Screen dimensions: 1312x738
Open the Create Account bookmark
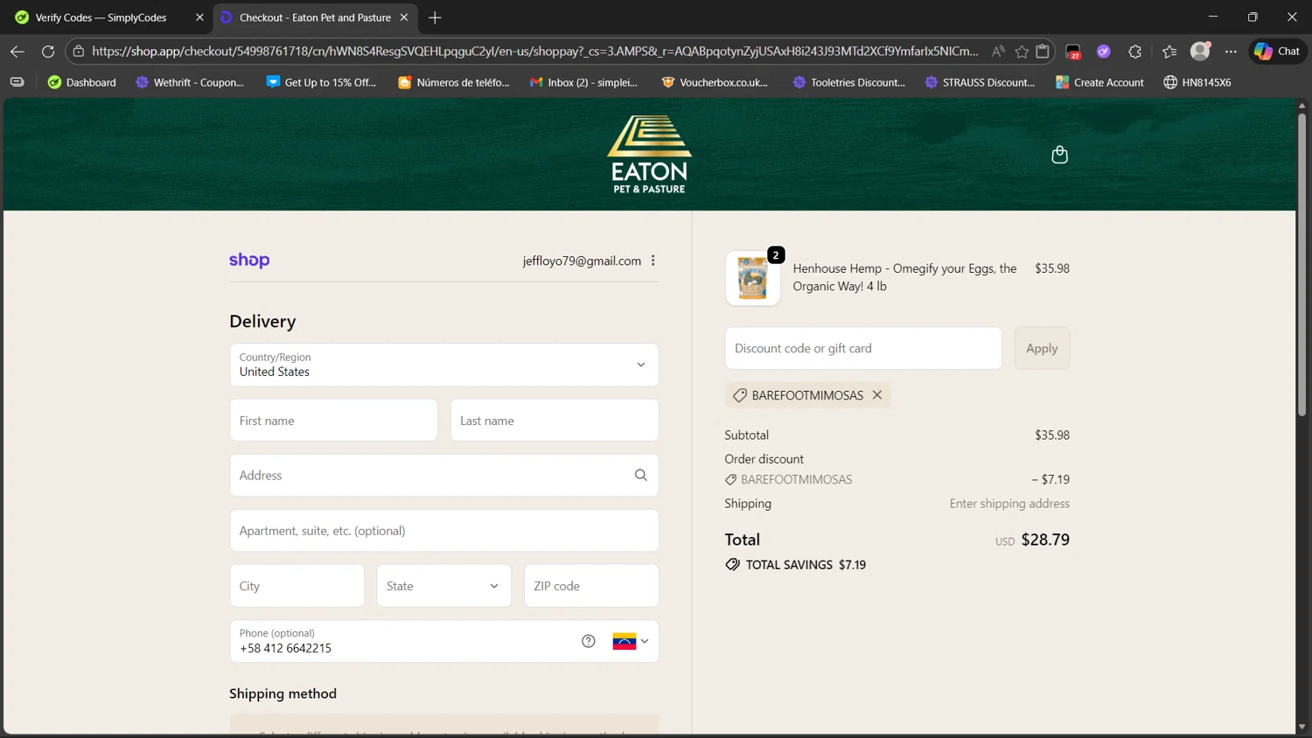tap(1099, 82)
